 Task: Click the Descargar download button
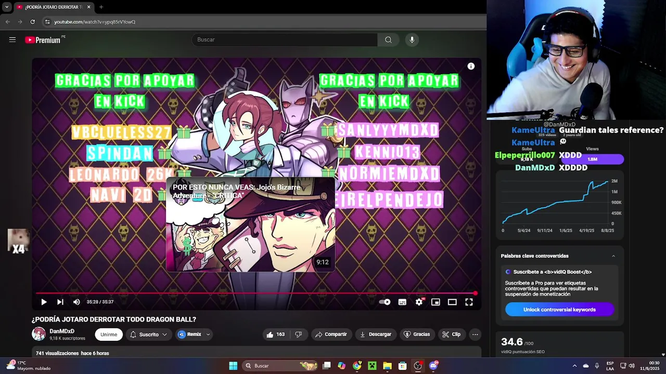tap(376, 335)
